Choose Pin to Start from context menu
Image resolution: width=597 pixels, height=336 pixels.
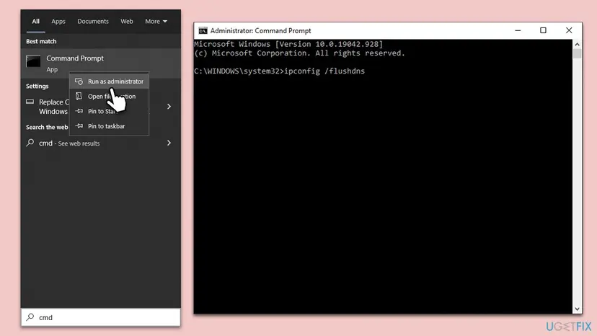point(110,111)
